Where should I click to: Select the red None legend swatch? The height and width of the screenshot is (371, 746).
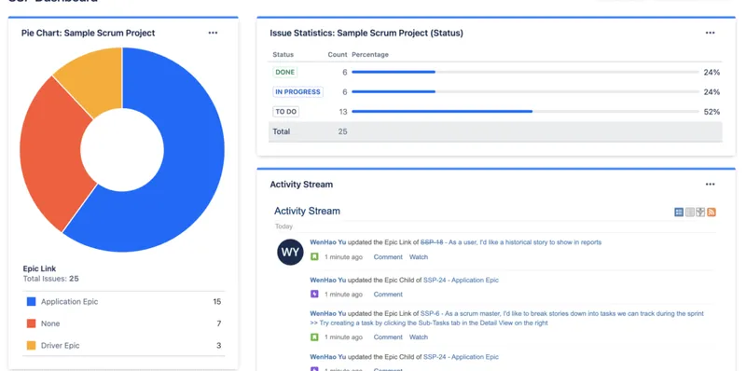coord(32,323)
